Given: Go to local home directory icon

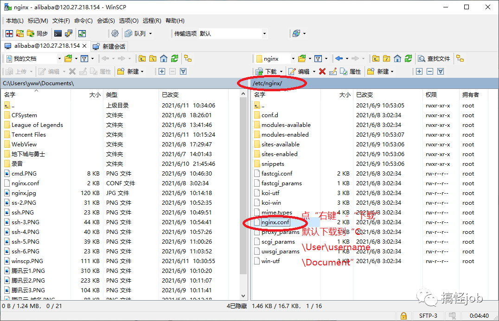Looking at the screenshot, I should point(164,58).
